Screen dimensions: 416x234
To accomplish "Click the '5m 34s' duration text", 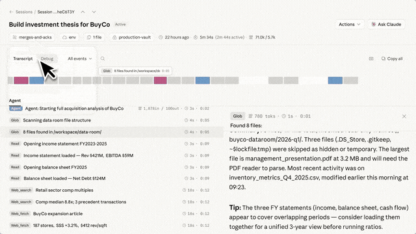I will [x=207, y=38].
